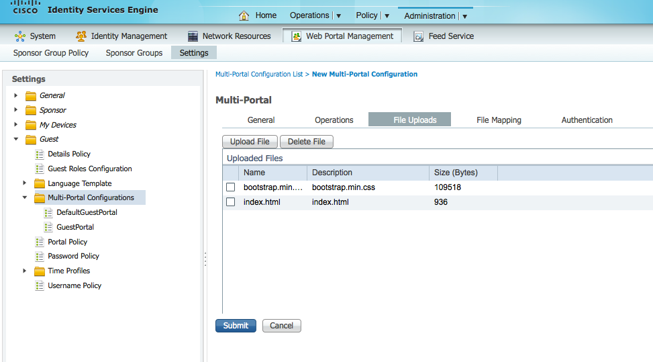Screen dimensions: 653x362
Task: Switch to the File Mapping tab
Action: tap(499, 120)
